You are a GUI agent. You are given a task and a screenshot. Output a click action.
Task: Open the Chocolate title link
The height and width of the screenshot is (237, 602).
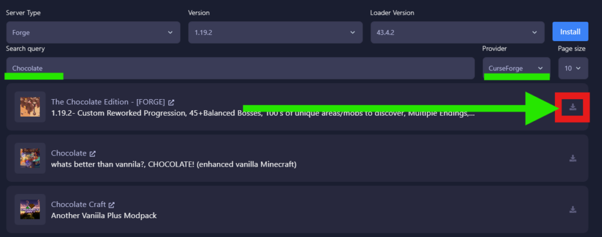68,153
